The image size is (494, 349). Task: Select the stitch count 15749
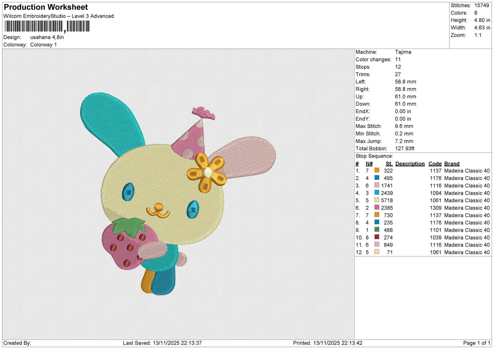click(x=482, y=5)
